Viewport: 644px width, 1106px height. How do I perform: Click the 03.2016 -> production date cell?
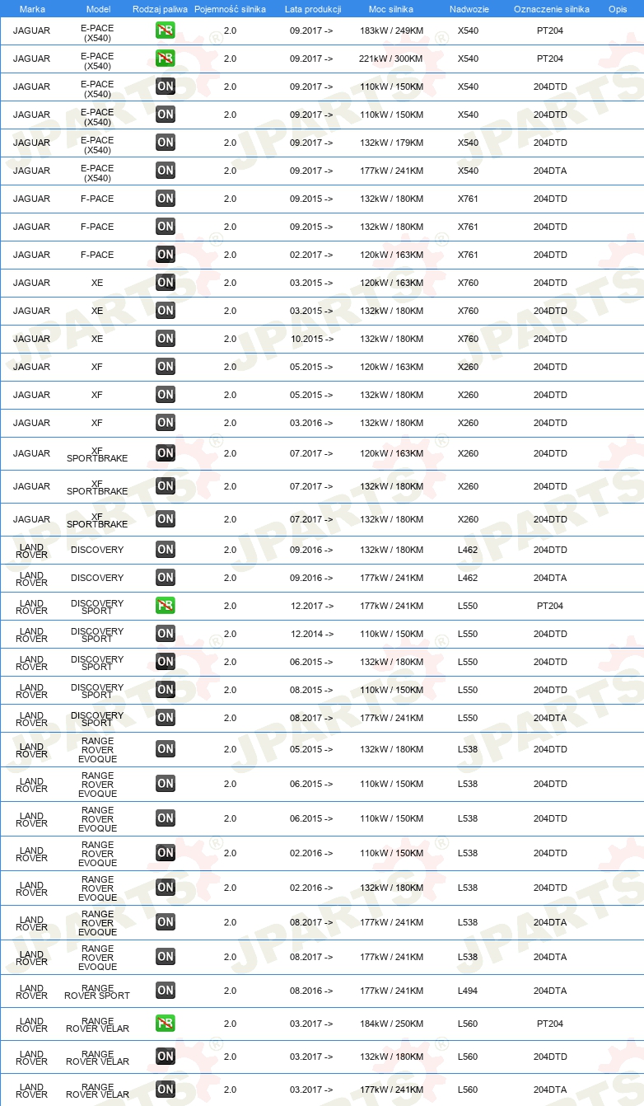(x=311, y=423)
